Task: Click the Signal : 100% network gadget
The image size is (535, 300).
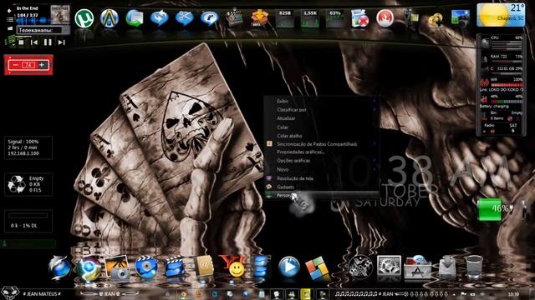Action: 28,147
